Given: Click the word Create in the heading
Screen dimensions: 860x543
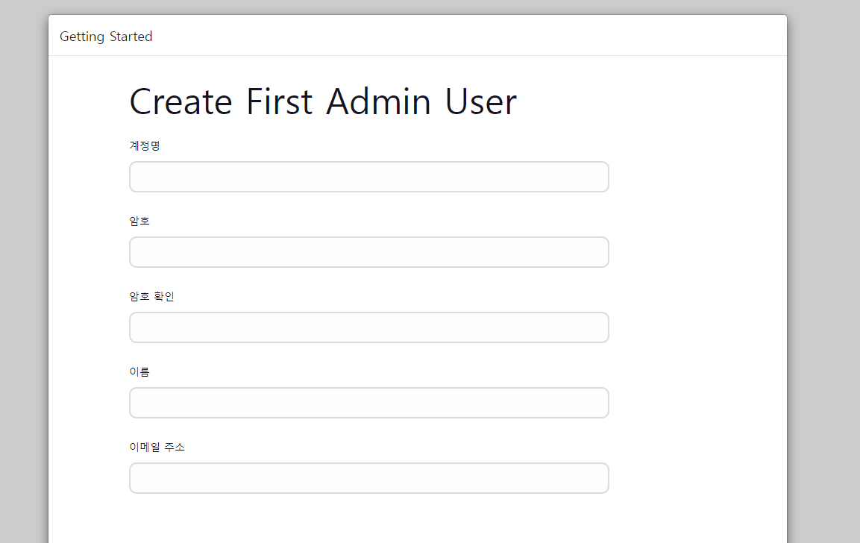Looking at the screenshot, I should click(181, 101).
